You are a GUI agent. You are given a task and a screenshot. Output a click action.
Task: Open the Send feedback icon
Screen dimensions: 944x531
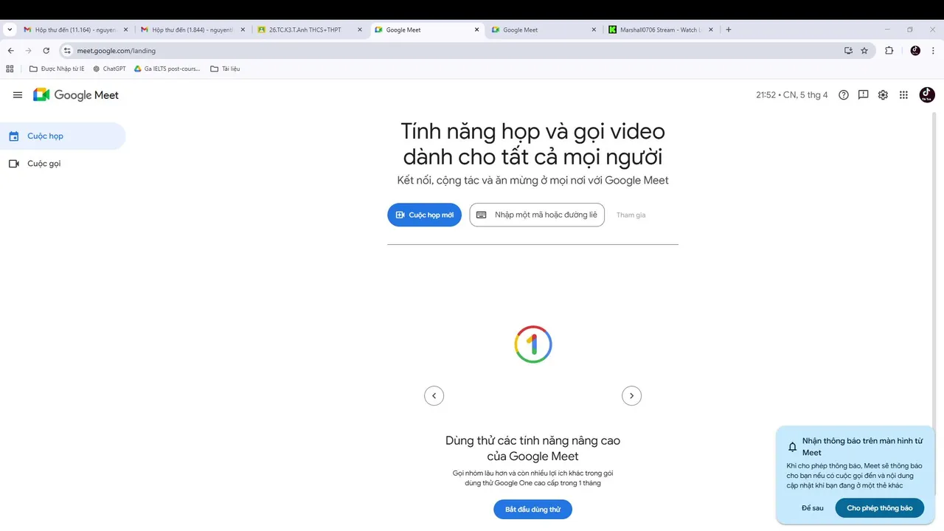(863, 95)
